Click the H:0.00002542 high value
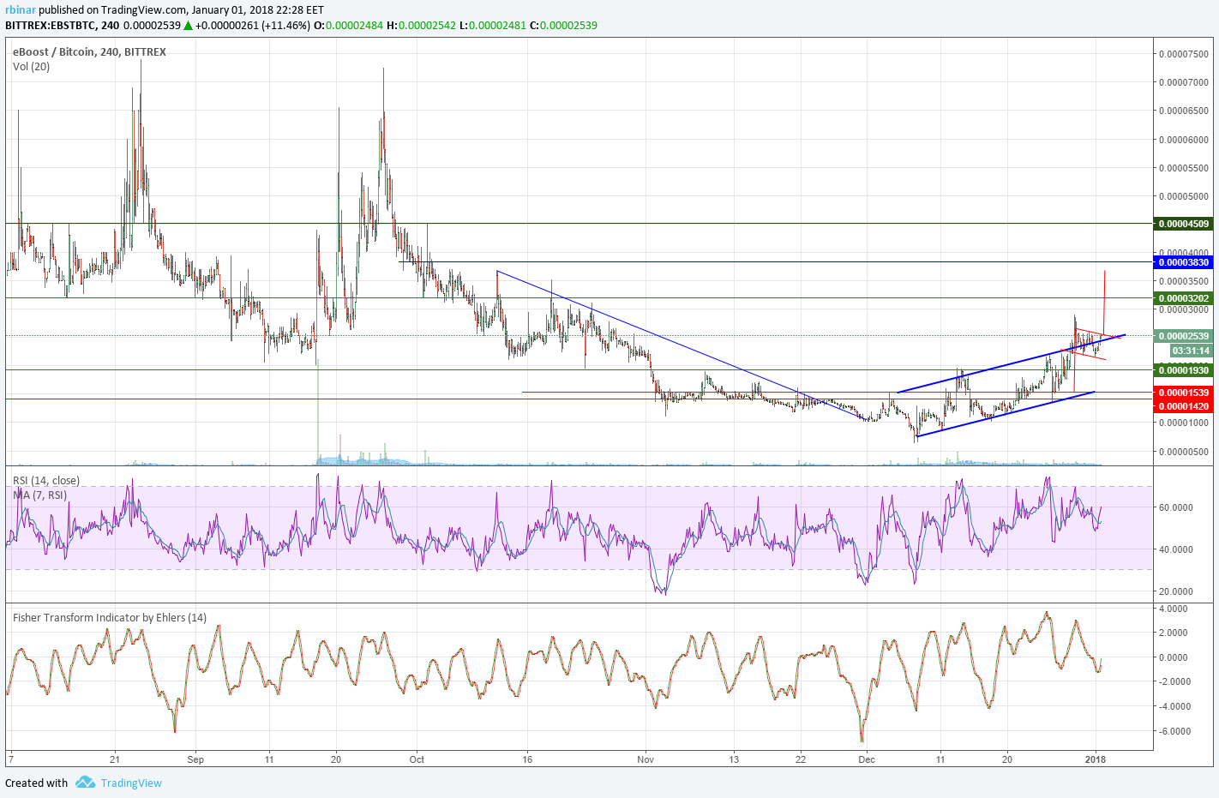Screen dimensions: 1219x798 click(x=421, y=25)
